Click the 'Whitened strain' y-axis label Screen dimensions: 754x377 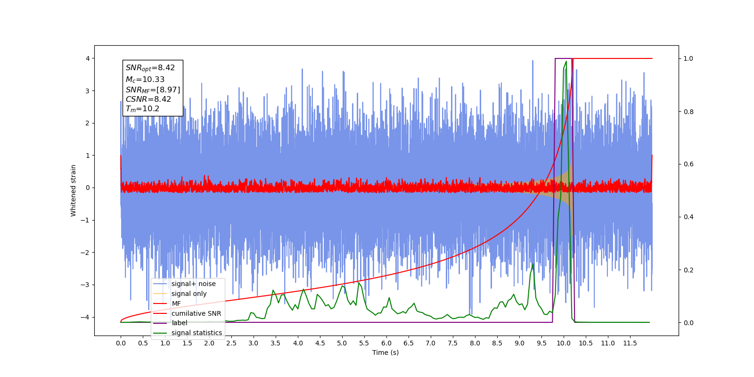click(73, 190)
